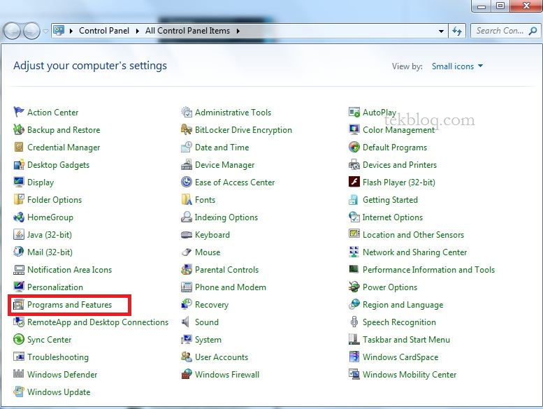Viewport: 543px width, 409px height.
Task: Click the Desktop Gadgets icon
Action: point(18,164)
